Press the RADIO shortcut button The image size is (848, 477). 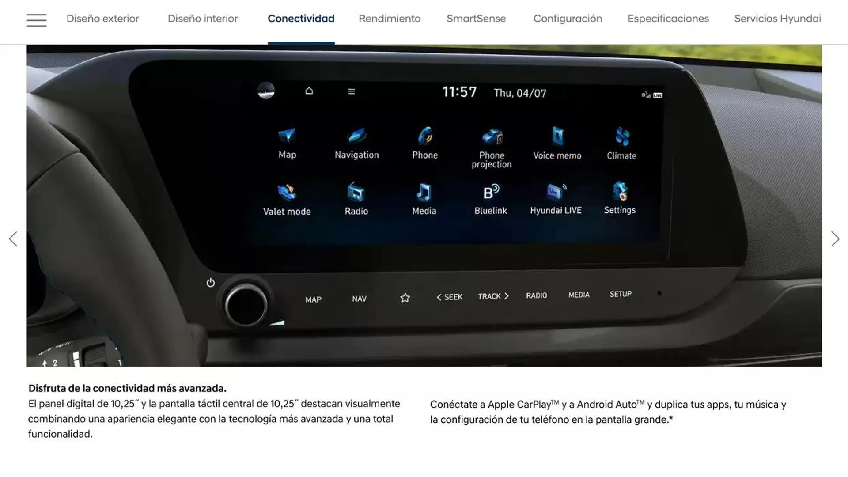[535, 296]
